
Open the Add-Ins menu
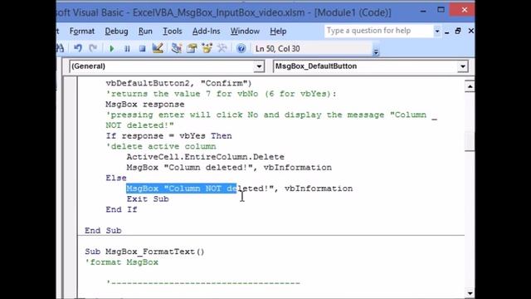(207, 32)
